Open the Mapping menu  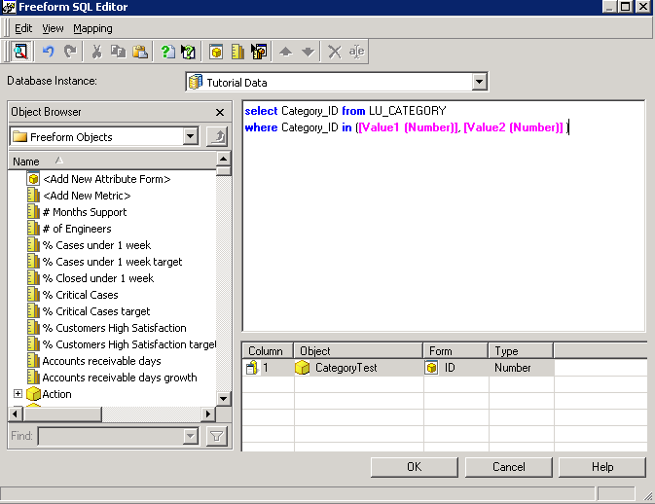coord(92,28)
